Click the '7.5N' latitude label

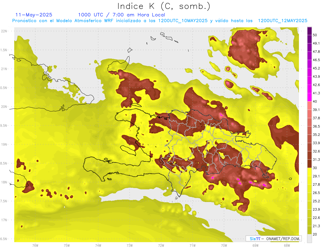tap(4, 201)
